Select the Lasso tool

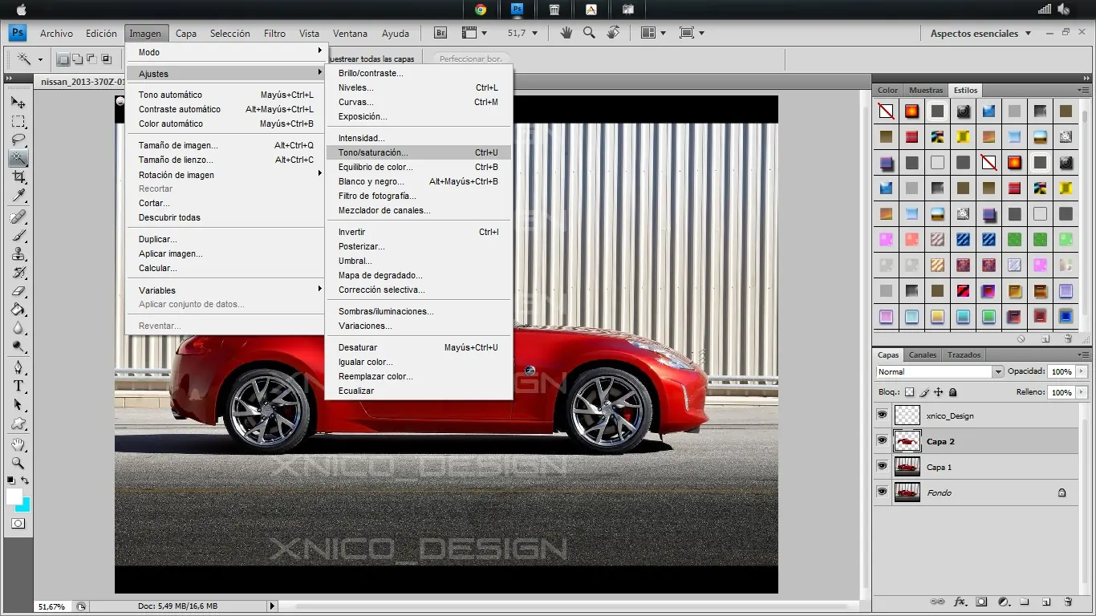coord(18,140)
